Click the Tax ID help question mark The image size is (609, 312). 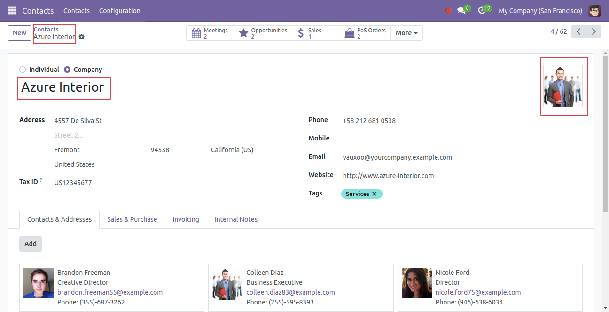click(x=41, y=180)
